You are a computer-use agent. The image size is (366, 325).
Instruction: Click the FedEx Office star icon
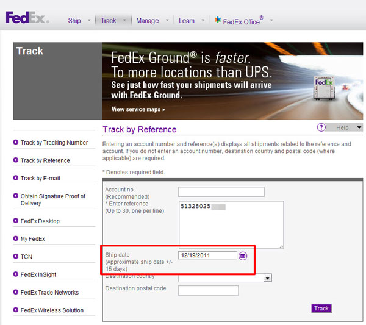coord(218,20)
